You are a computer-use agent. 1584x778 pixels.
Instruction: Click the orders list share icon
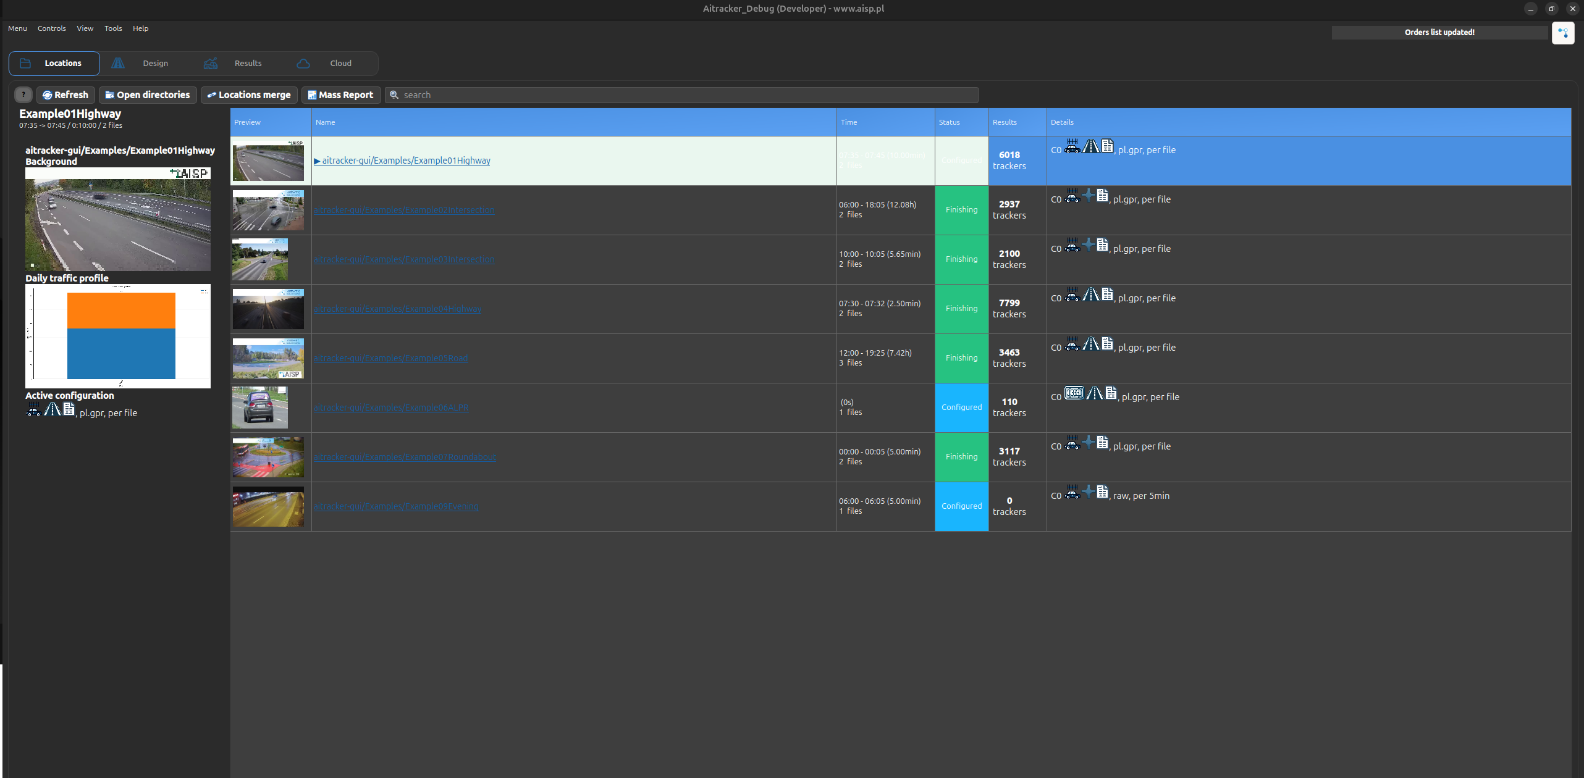1563,33
